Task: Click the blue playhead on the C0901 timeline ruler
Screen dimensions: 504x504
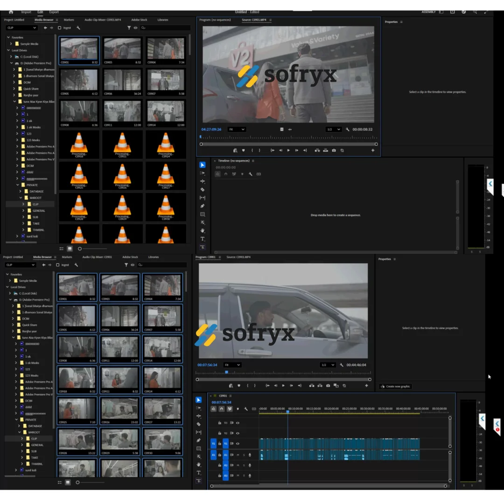Action: (287, 411)
